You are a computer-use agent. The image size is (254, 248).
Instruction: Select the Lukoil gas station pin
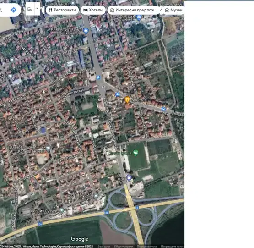[x=129, y=178]
